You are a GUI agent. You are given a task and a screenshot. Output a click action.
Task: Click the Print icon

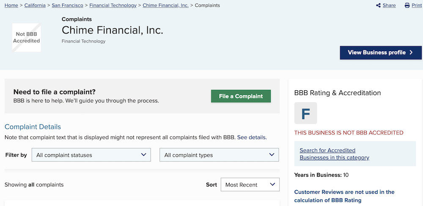[407, 6]
